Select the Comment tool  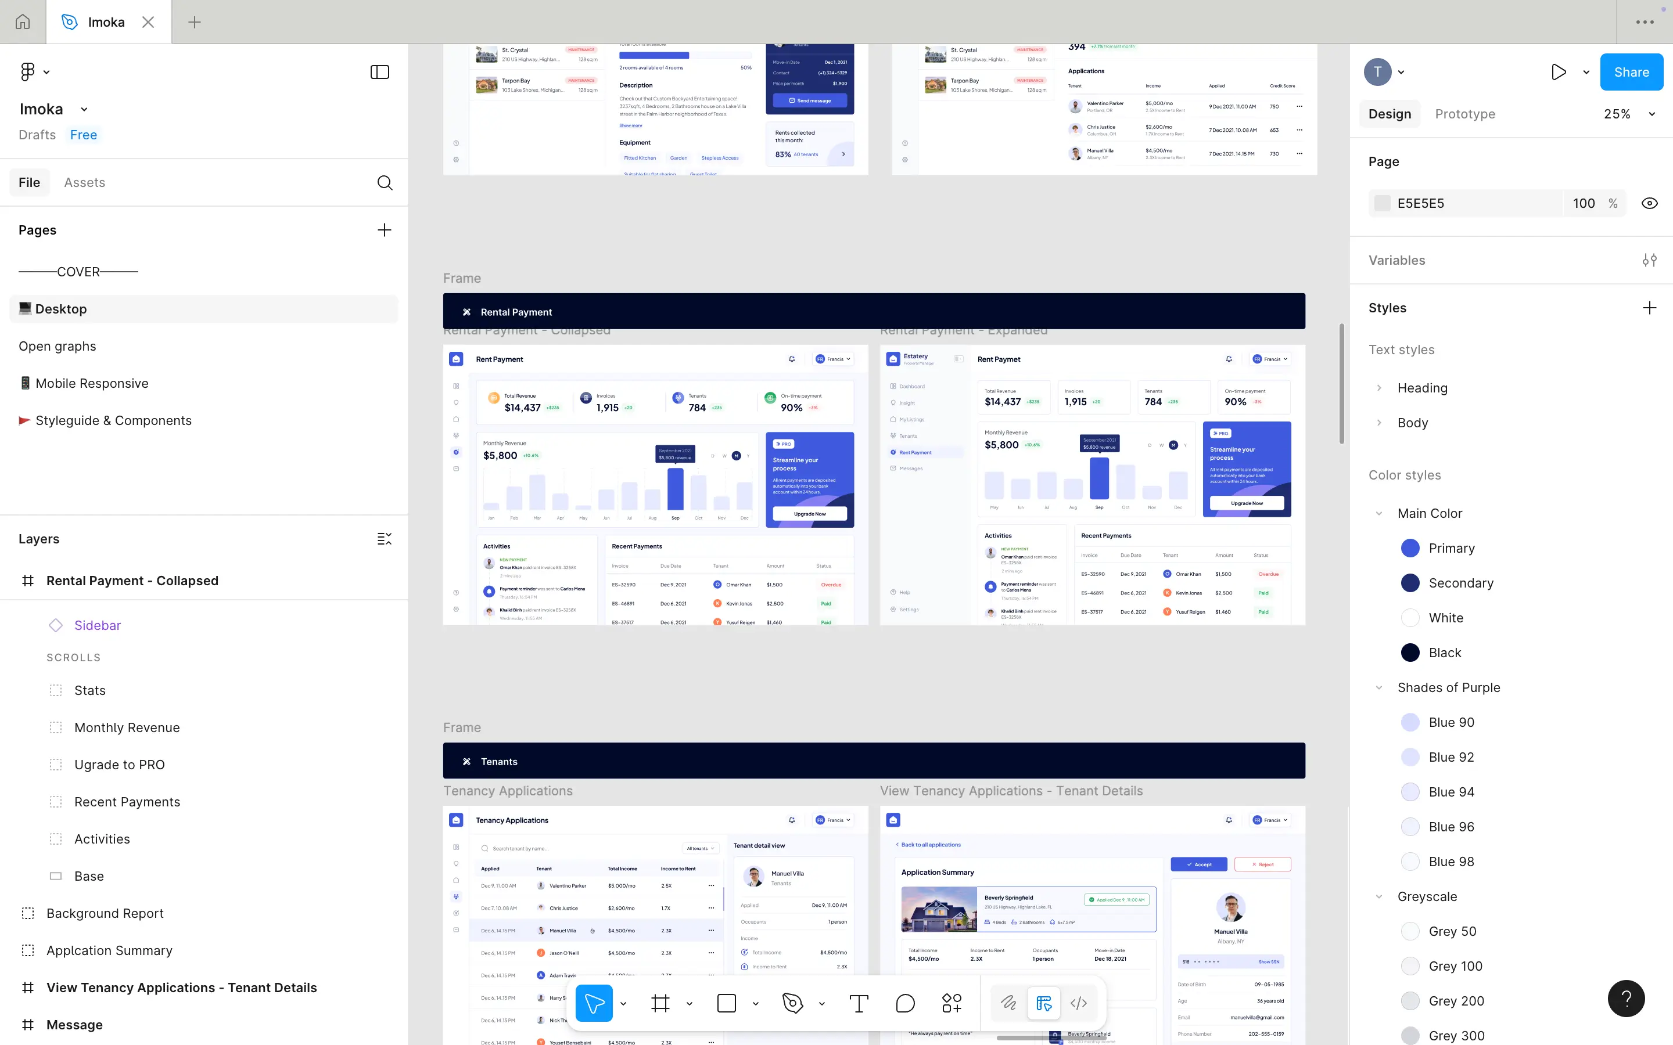[x=905, y=1003]
